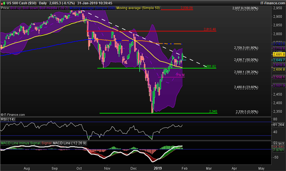
Task: Select Moving average (Simple 200) legend label
Action: [92, 8]
